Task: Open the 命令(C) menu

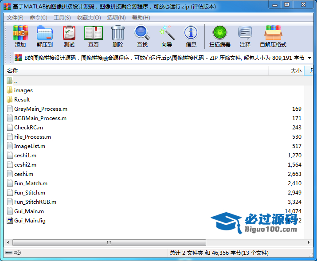Action: pos(39,18)
